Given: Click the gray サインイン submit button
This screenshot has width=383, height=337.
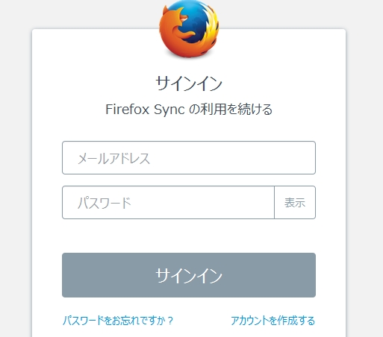Looking at the screenshot, I should (x=189, y=275).
